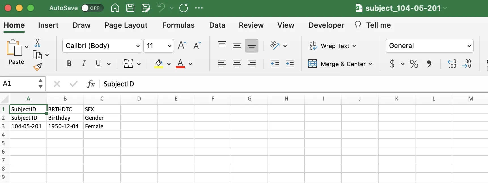Expand the fill color palette arrow
The height and width of the screenshot is (183, 488).
click(x=169, y=64)
